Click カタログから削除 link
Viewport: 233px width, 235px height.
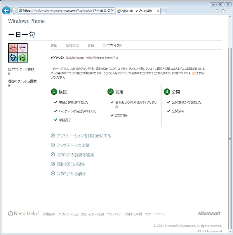[71, 174]
